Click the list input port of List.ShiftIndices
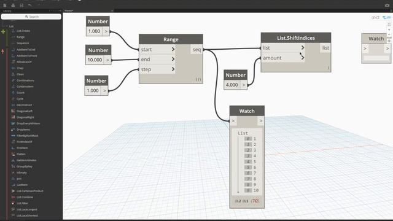393x221 pixels. [283, 48]
